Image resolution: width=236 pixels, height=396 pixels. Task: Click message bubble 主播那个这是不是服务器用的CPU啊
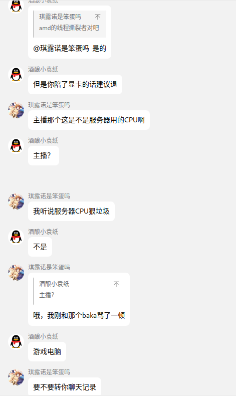[x=89, y=120]
